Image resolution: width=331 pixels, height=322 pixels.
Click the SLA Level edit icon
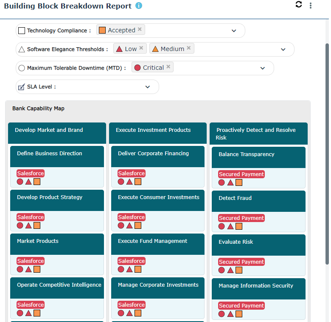click(22, 87)
